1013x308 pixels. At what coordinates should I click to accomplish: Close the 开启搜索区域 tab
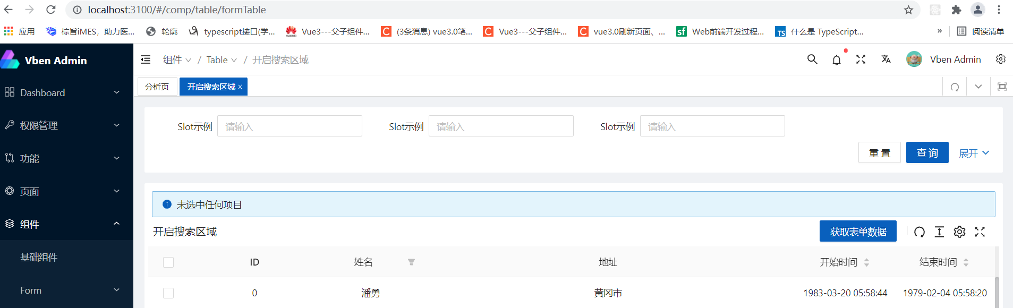(240, 87)
